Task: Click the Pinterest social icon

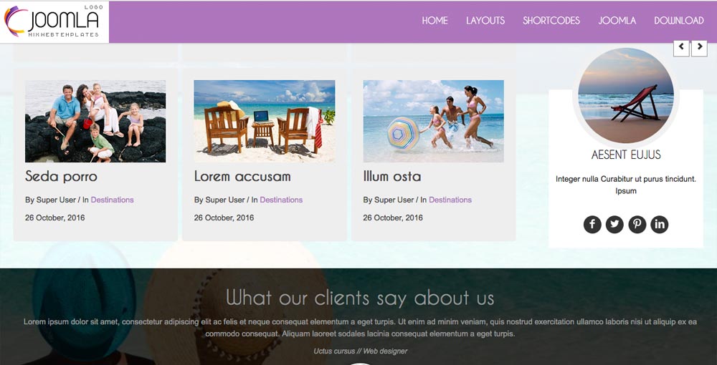Action: click(x=637, y=225)
